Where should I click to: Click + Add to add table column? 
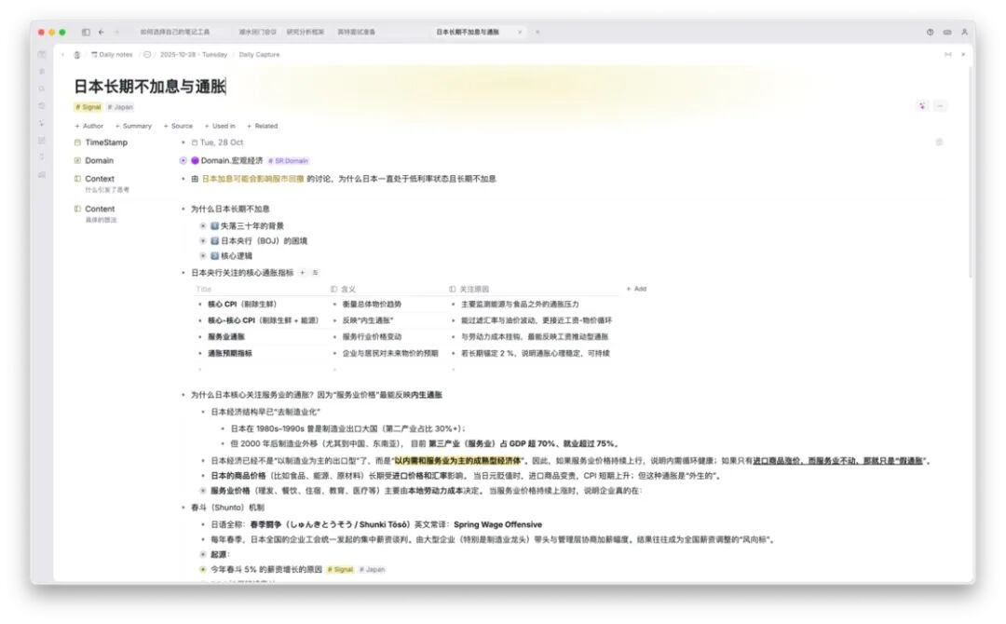[x=636, y=289]
